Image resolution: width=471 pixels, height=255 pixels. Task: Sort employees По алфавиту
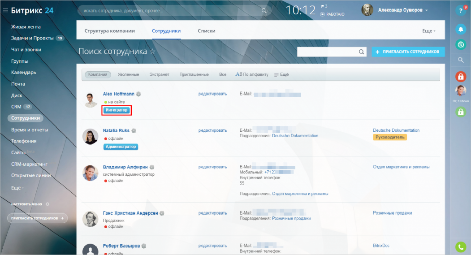click(x=252, y=74)
